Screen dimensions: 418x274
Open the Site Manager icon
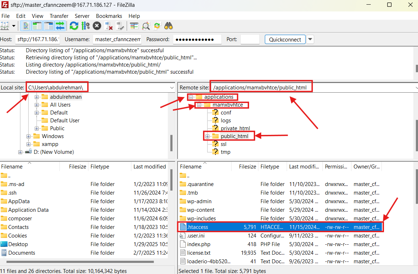tap(5, 26)
